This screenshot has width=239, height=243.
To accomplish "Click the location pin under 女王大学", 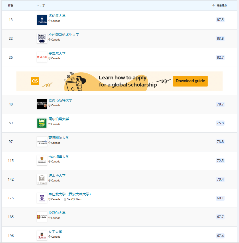I will pyautogui.click(x=50, y=237).
